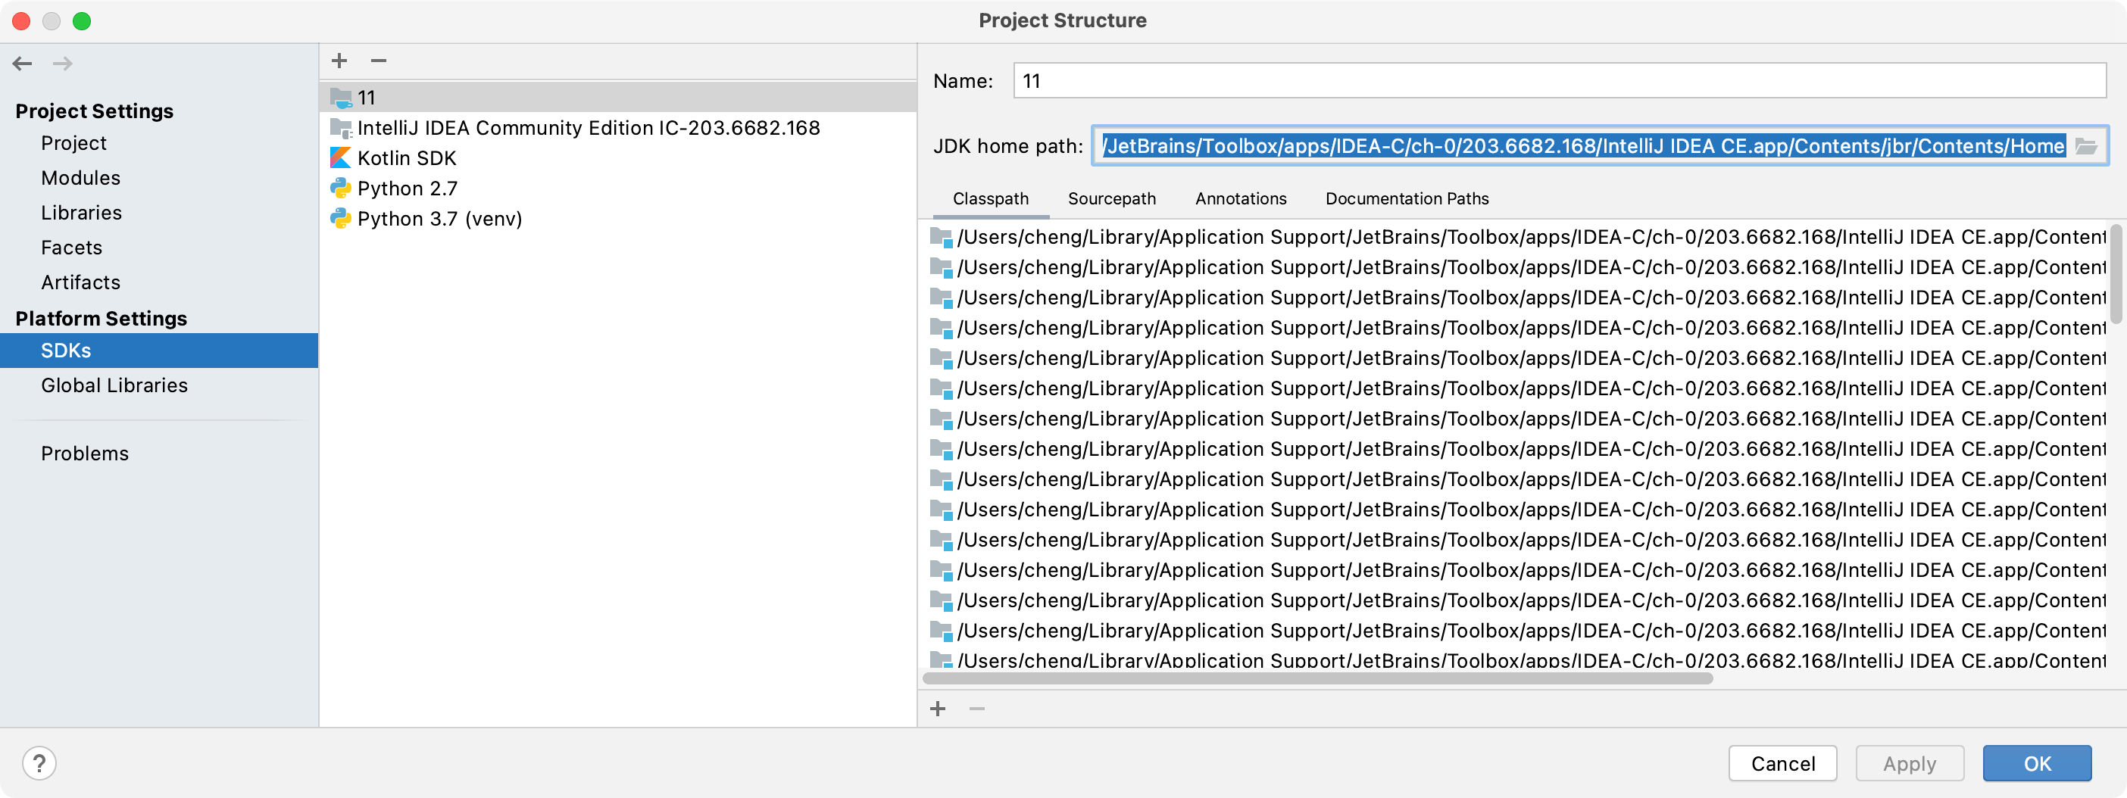Select IntelliJ IDEA Community Edition IC-203.6682.168
The width and height of the screenshot is (2127, 798).
coord(618,129)
